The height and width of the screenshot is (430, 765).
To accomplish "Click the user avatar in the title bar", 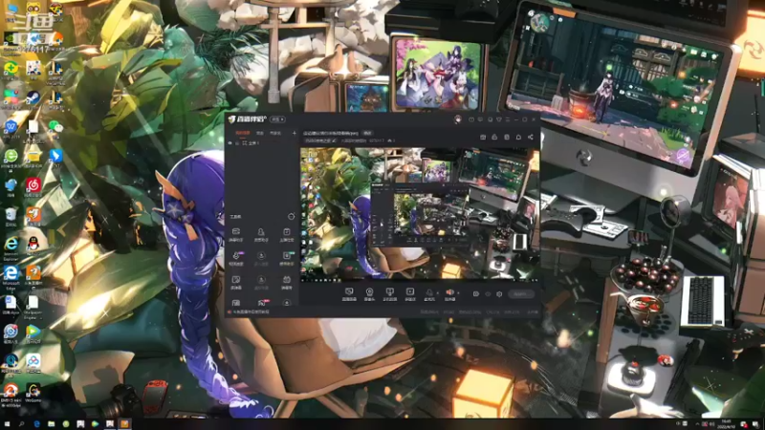I will [458, 118].
